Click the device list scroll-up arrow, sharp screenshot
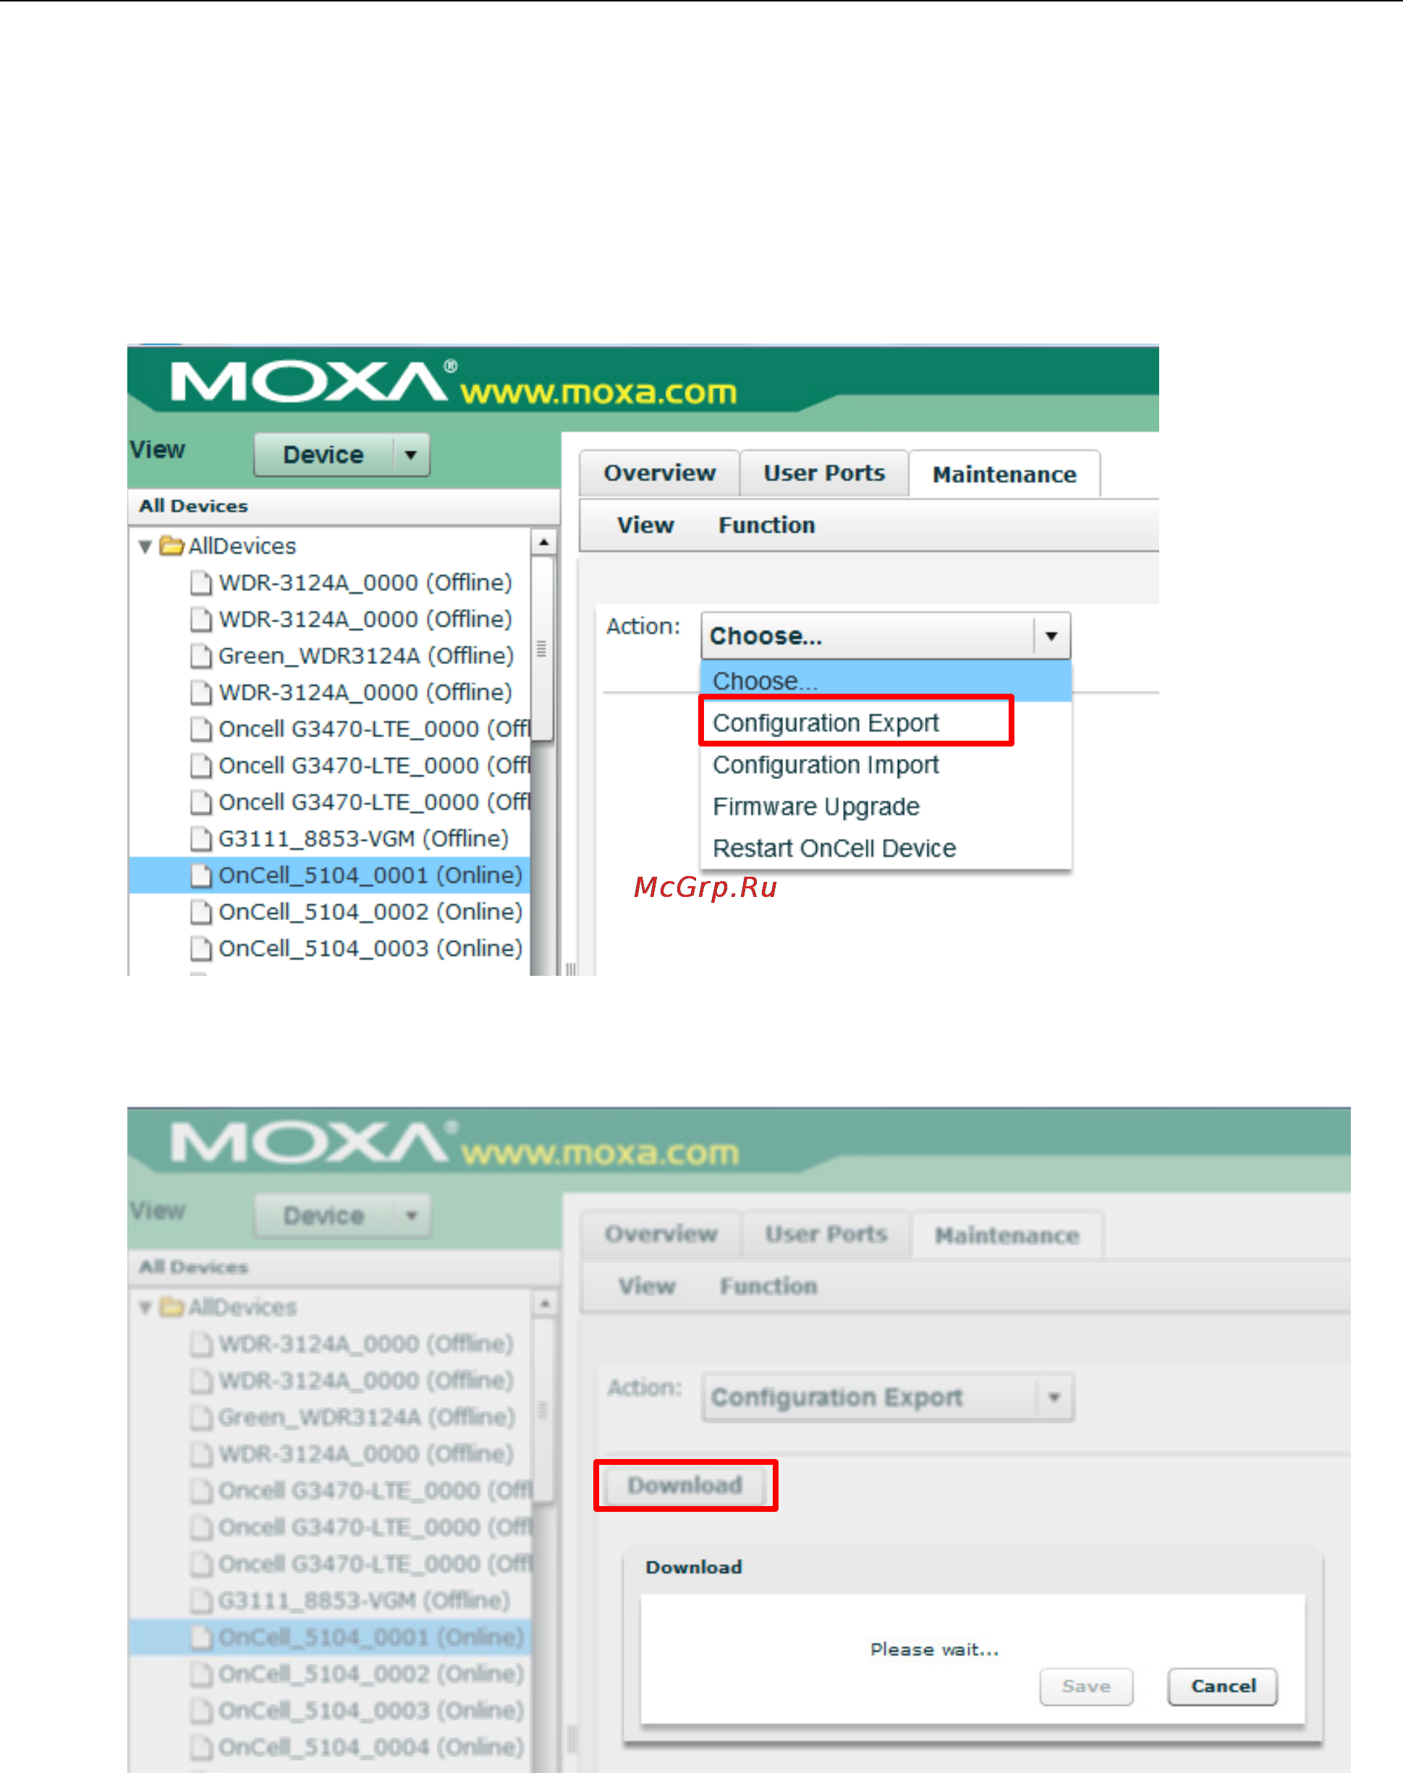This screenshot has height=1773, width=1403. 543,543
